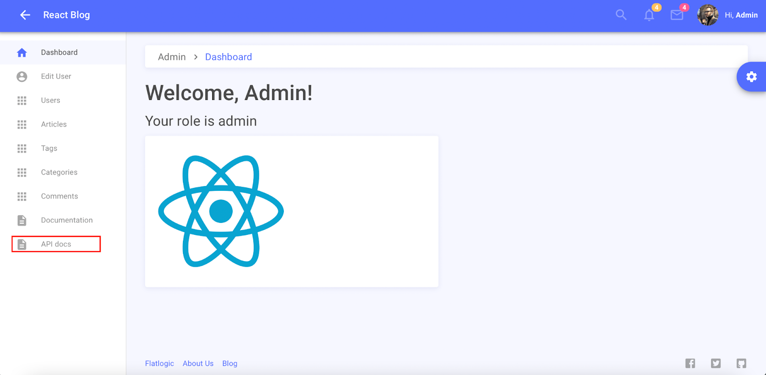
Task: Click the React logo image
Action: pyautogui.click(x=221, y=211)
